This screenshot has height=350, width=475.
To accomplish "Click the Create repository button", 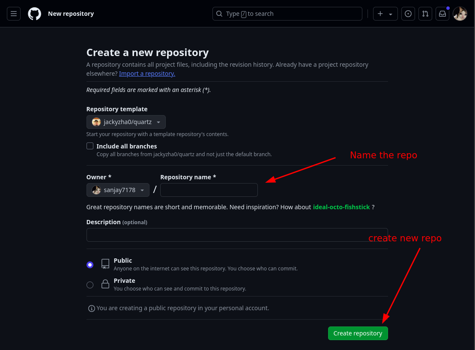I will [x=358, y=333].
